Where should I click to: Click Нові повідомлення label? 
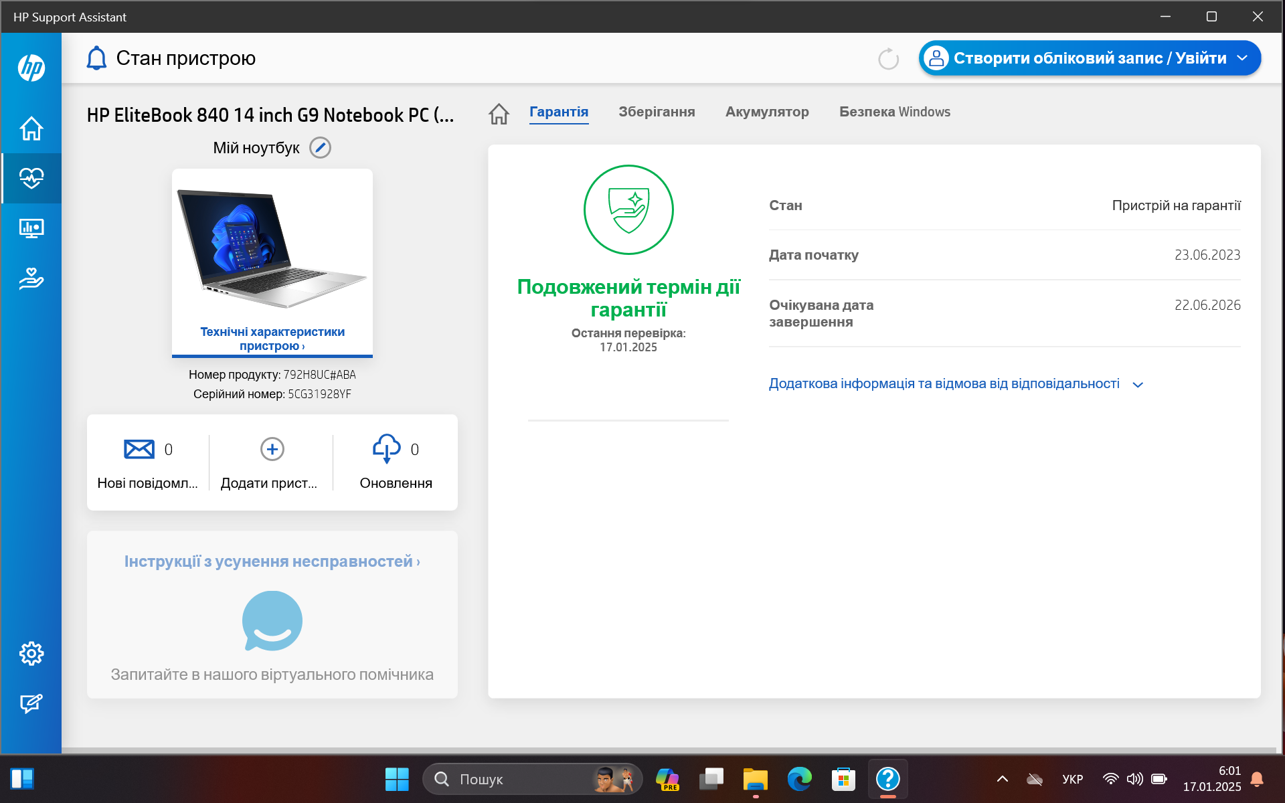coord(147,483)
